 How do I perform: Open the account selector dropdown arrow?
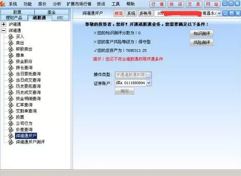pos(219,13)
